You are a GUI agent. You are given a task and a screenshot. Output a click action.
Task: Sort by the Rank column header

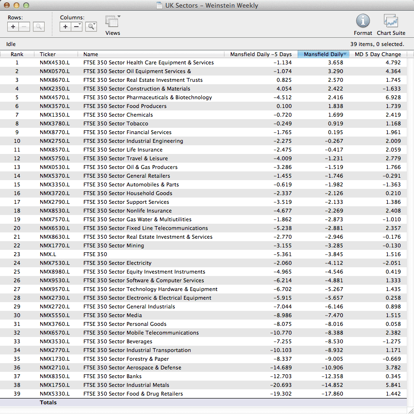17,54
